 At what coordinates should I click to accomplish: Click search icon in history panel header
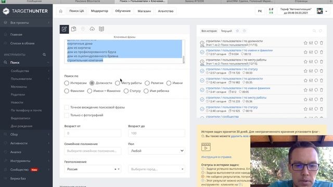tap(314, 31)
